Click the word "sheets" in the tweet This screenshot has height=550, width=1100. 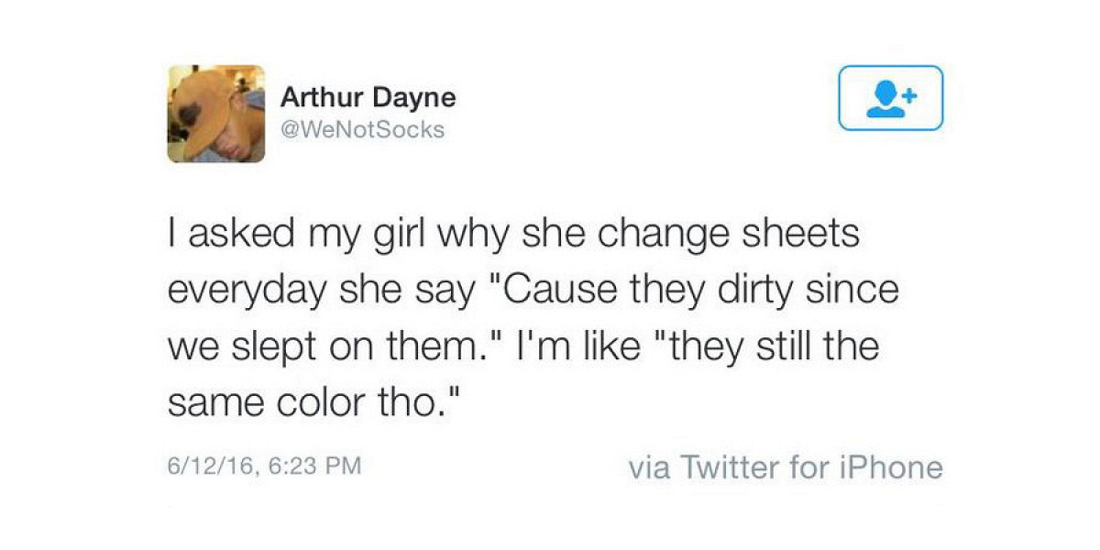click(807, 235)
